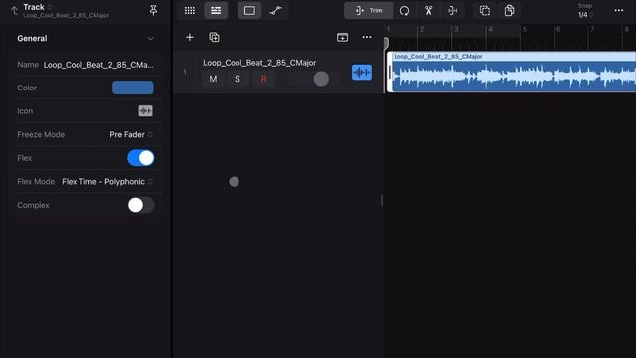Viewport: 636px width, 358px height.
Task: Turn off the Flex switch
Action: [141, 158]
